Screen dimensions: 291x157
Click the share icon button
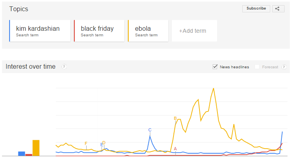point(278,9)
